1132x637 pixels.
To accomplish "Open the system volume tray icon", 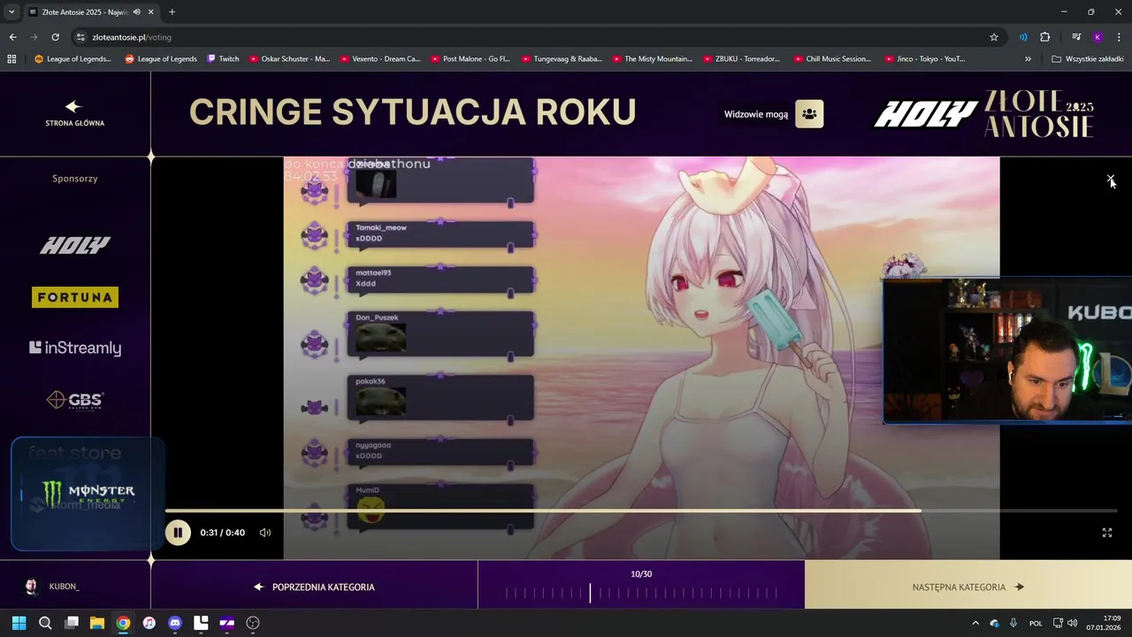I will [x=1072, y=623].
